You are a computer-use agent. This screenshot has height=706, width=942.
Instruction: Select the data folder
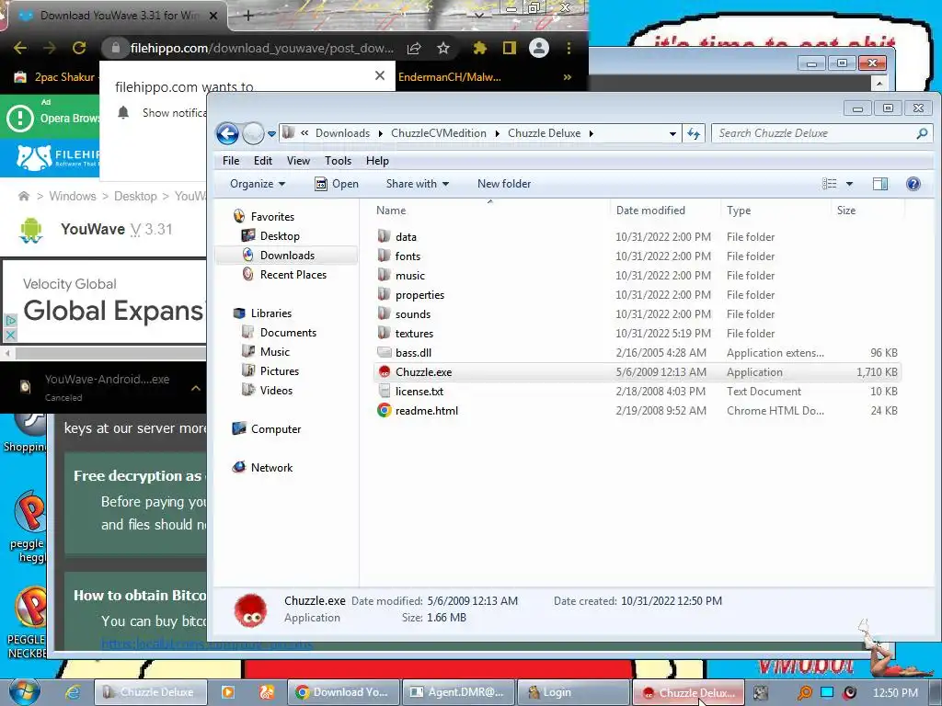[x=406, y=237]
